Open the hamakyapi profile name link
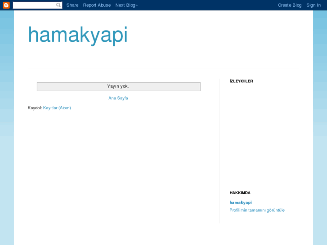 tap(241, 202)
